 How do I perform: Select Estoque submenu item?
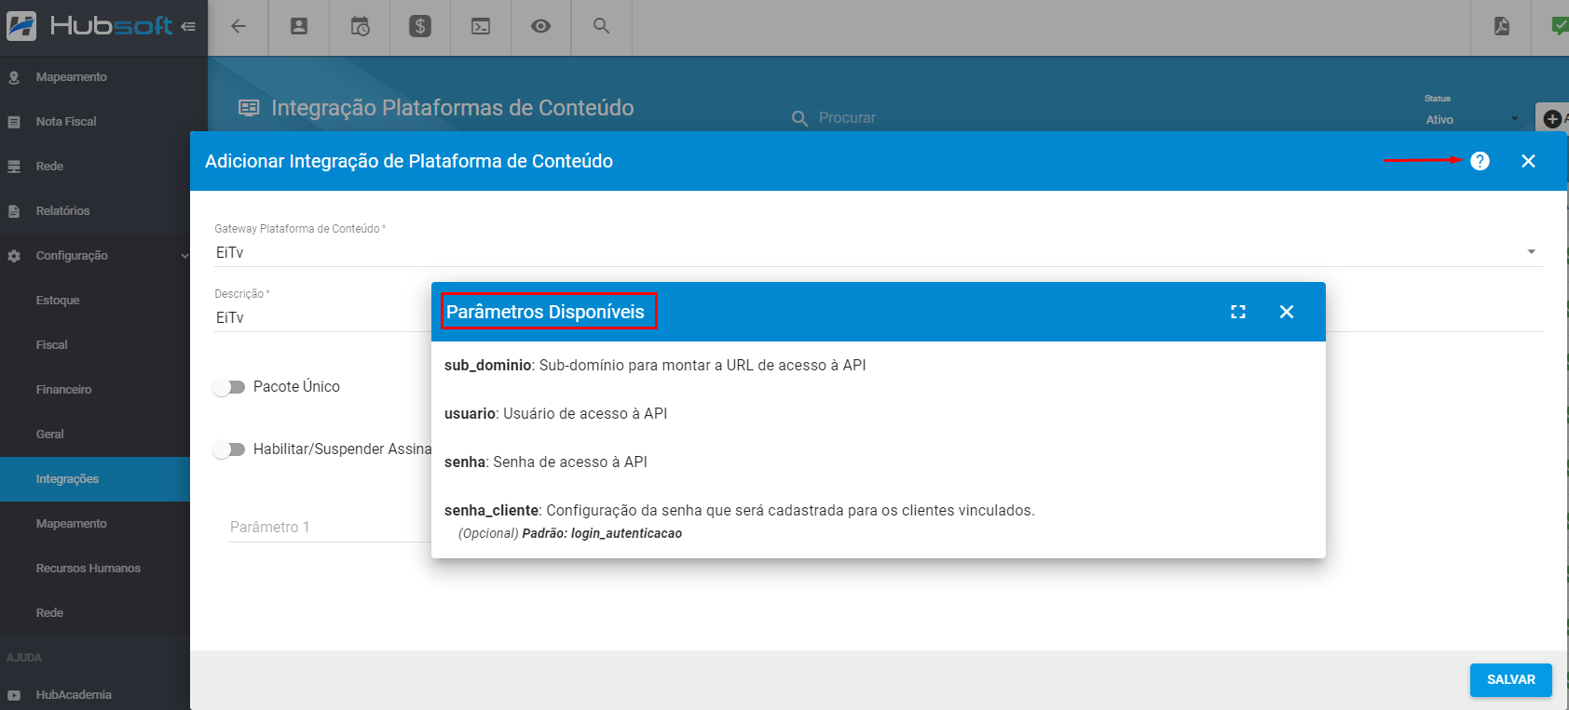pos(58,301)
